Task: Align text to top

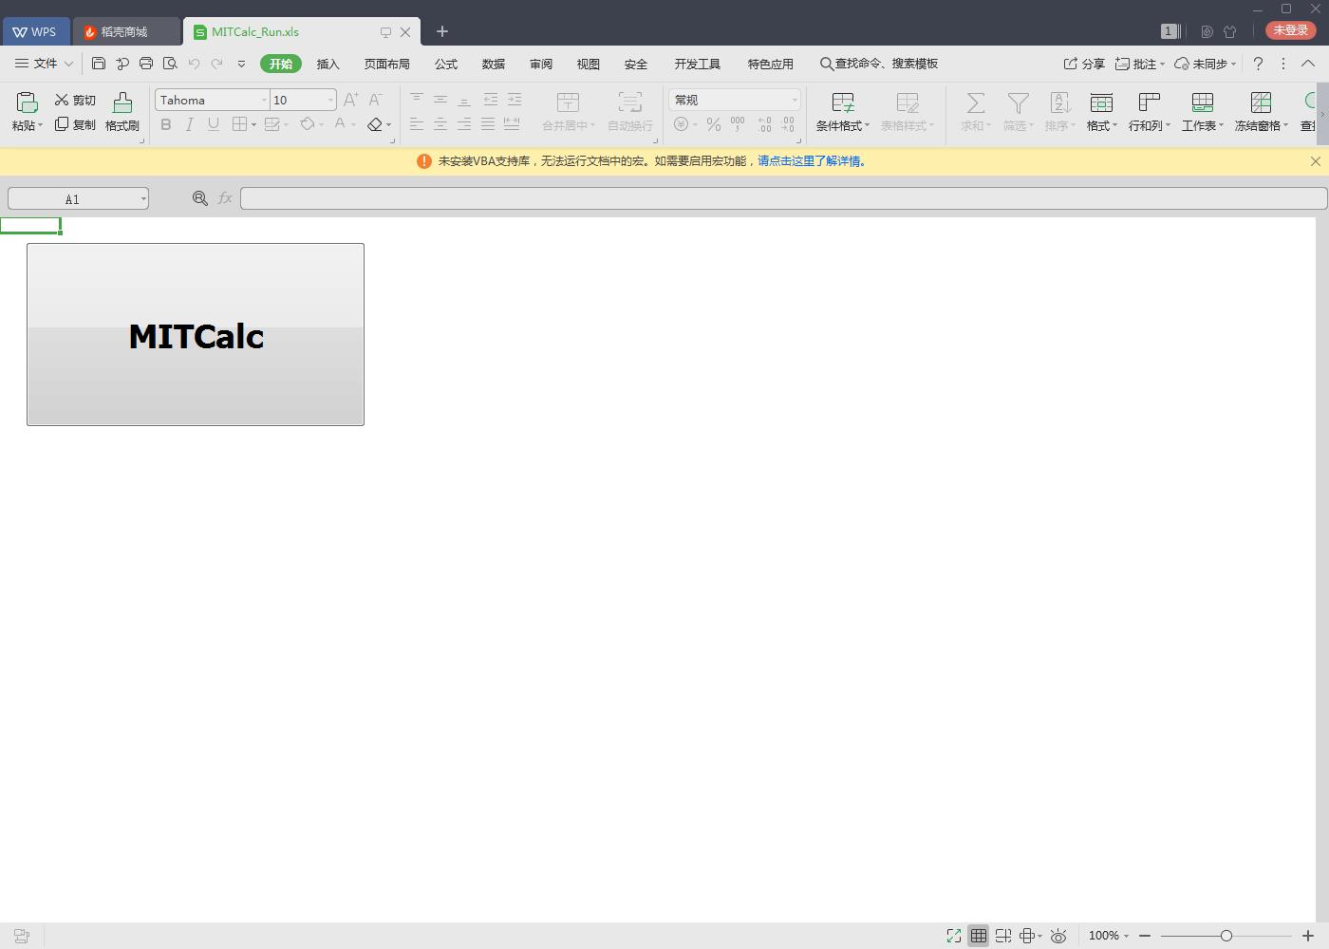Action: coord(417,99)
